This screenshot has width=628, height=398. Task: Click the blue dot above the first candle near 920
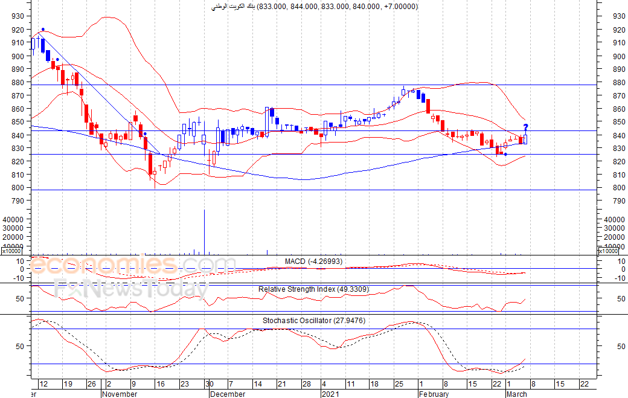pos(43,29)
